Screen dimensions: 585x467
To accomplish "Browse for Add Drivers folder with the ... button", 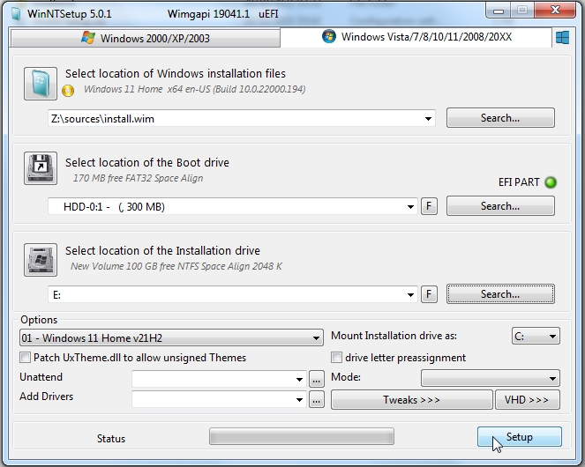I will coord(317,400).
